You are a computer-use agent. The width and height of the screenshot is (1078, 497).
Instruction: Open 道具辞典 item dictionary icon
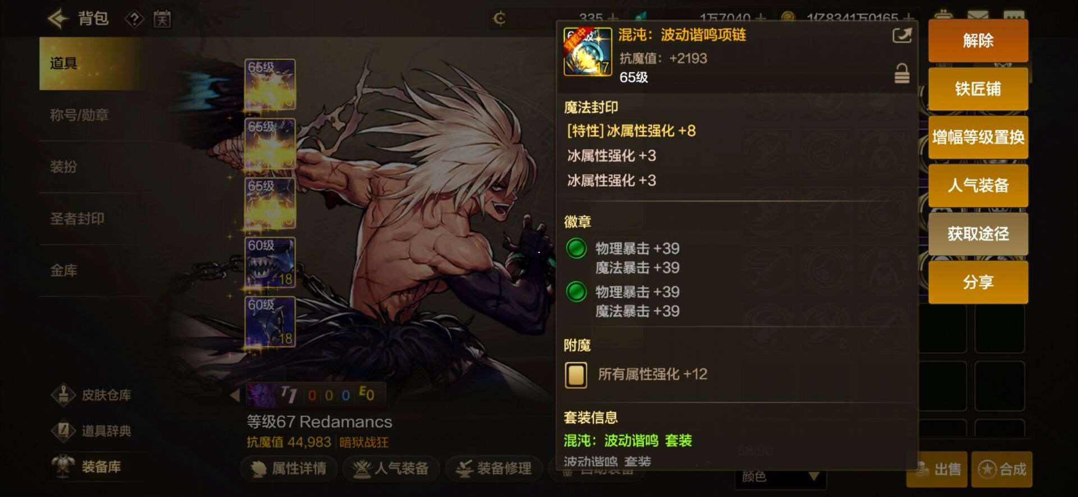click(63, 431)
